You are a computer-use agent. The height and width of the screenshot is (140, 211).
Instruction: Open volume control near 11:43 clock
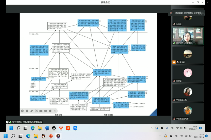[186, 136]
